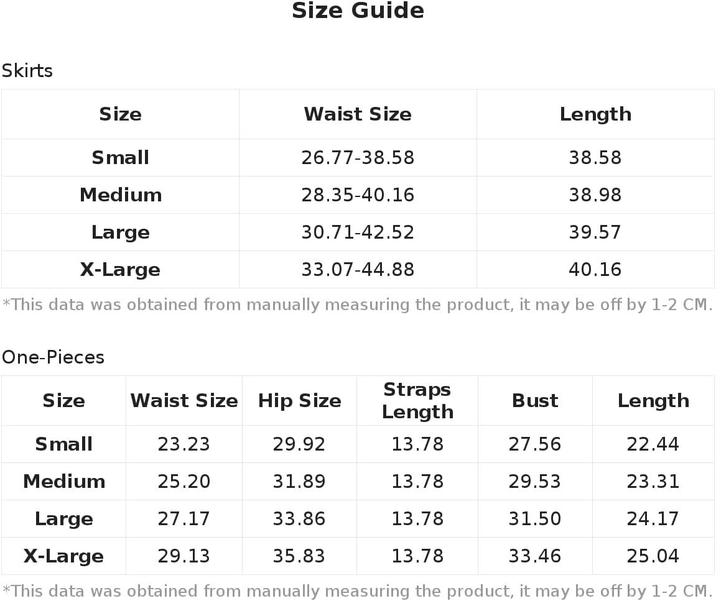716x601 pixels.
Task: Click X-Large one-piece length 25.04
Action: click(653, 556)
